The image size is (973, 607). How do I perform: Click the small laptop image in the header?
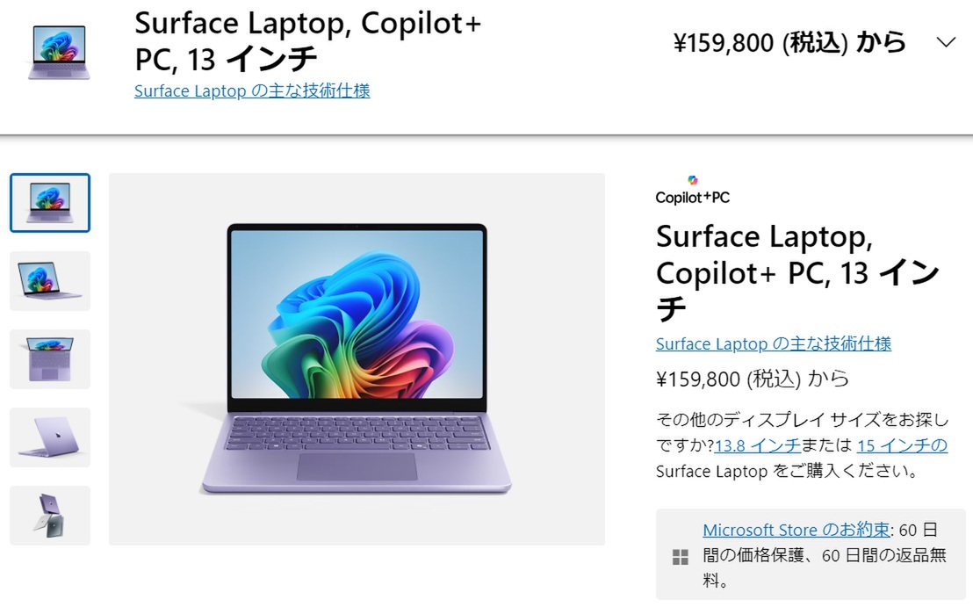pyautogui.click(x=59, y=53)
